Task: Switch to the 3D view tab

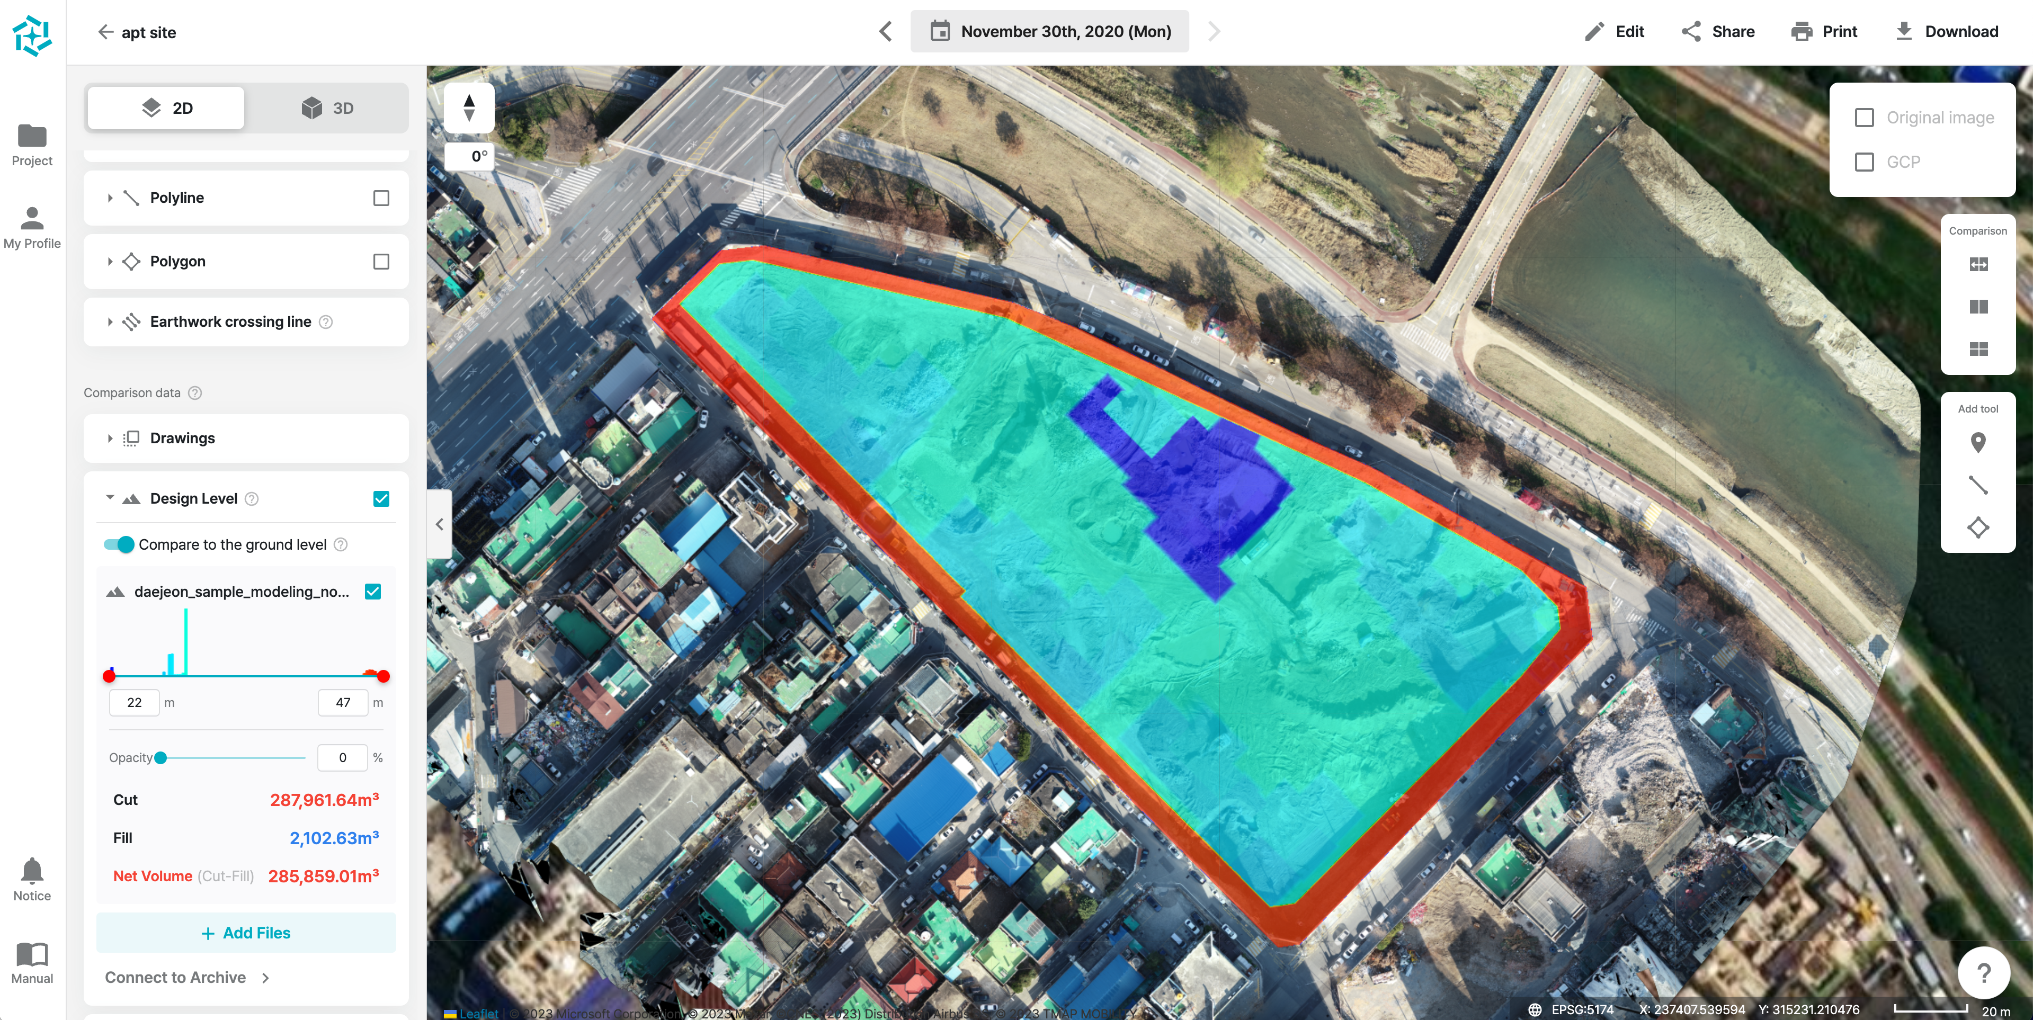Action: [327, 108]
